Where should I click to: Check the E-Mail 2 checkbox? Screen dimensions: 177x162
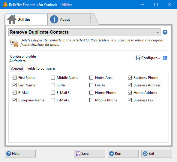tap(53, 100)
